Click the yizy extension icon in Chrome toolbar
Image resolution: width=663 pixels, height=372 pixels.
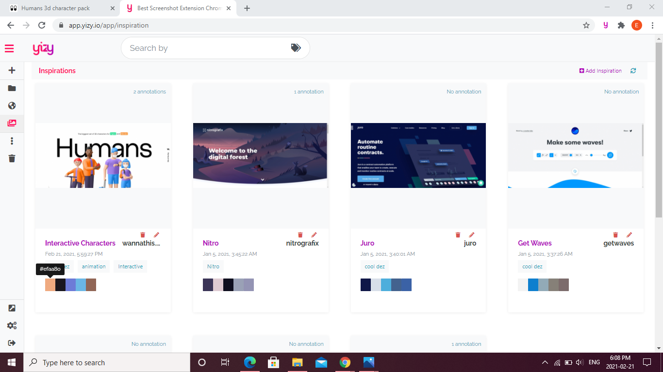[605, 25]
